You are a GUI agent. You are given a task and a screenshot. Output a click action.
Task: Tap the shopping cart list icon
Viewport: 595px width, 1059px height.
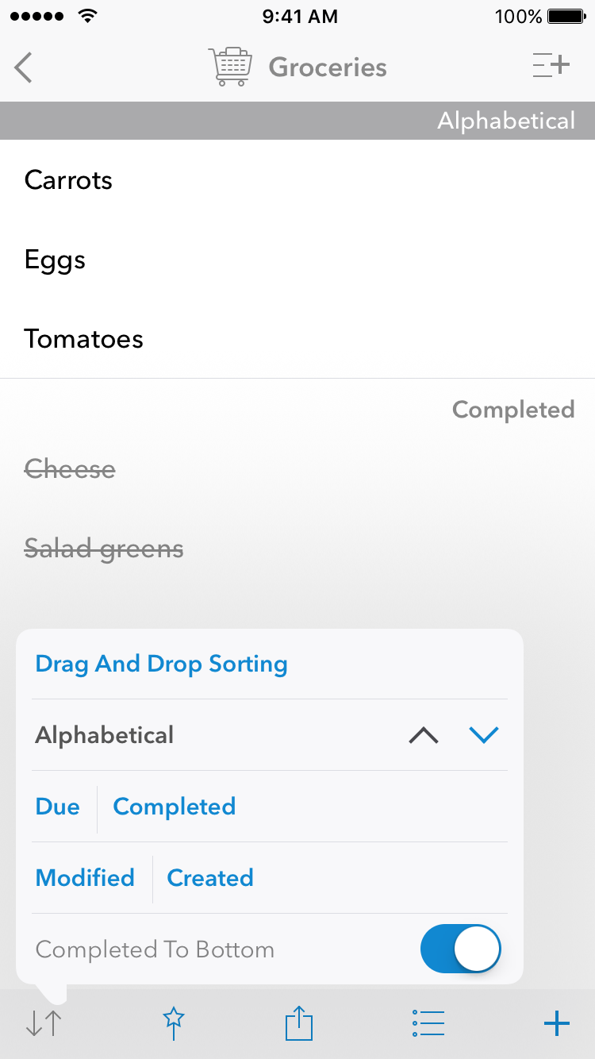tap(231, 67)
